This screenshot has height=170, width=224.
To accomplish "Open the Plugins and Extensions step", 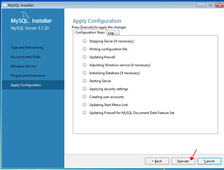I will click(x=28, y=76).
